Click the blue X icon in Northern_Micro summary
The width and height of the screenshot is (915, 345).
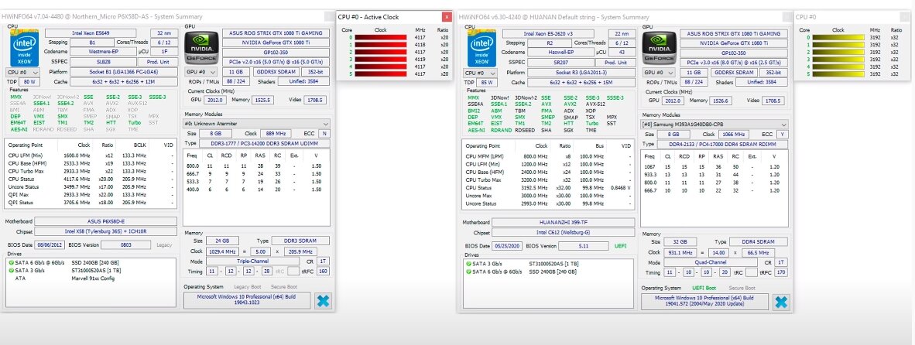(x=322, y=301)
